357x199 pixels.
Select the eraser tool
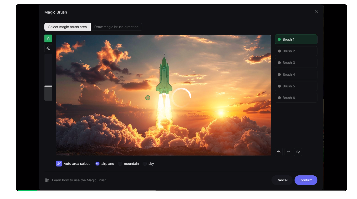[48, 48]
